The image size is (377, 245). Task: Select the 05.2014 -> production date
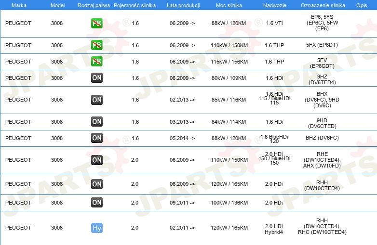tap(182, 138)
